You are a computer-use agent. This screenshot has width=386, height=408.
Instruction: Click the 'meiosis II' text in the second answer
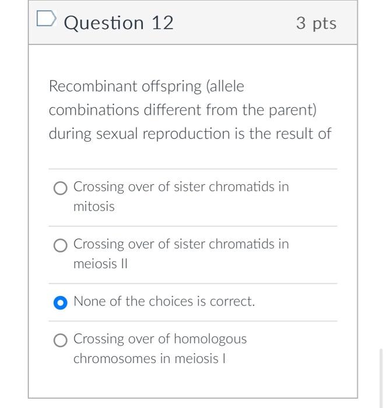coord(100,264)
